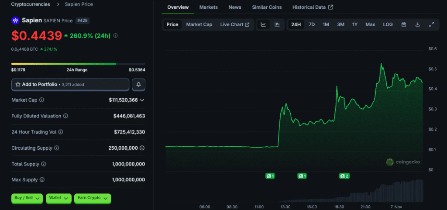Screen dimensions: 447x210
Task: Open the Cryptocurrencies breadcrumb link
Action: click(x=30, y=4)
